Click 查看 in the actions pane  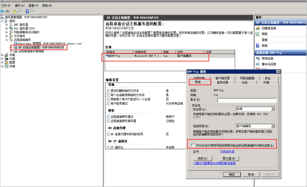coord(264,40)
